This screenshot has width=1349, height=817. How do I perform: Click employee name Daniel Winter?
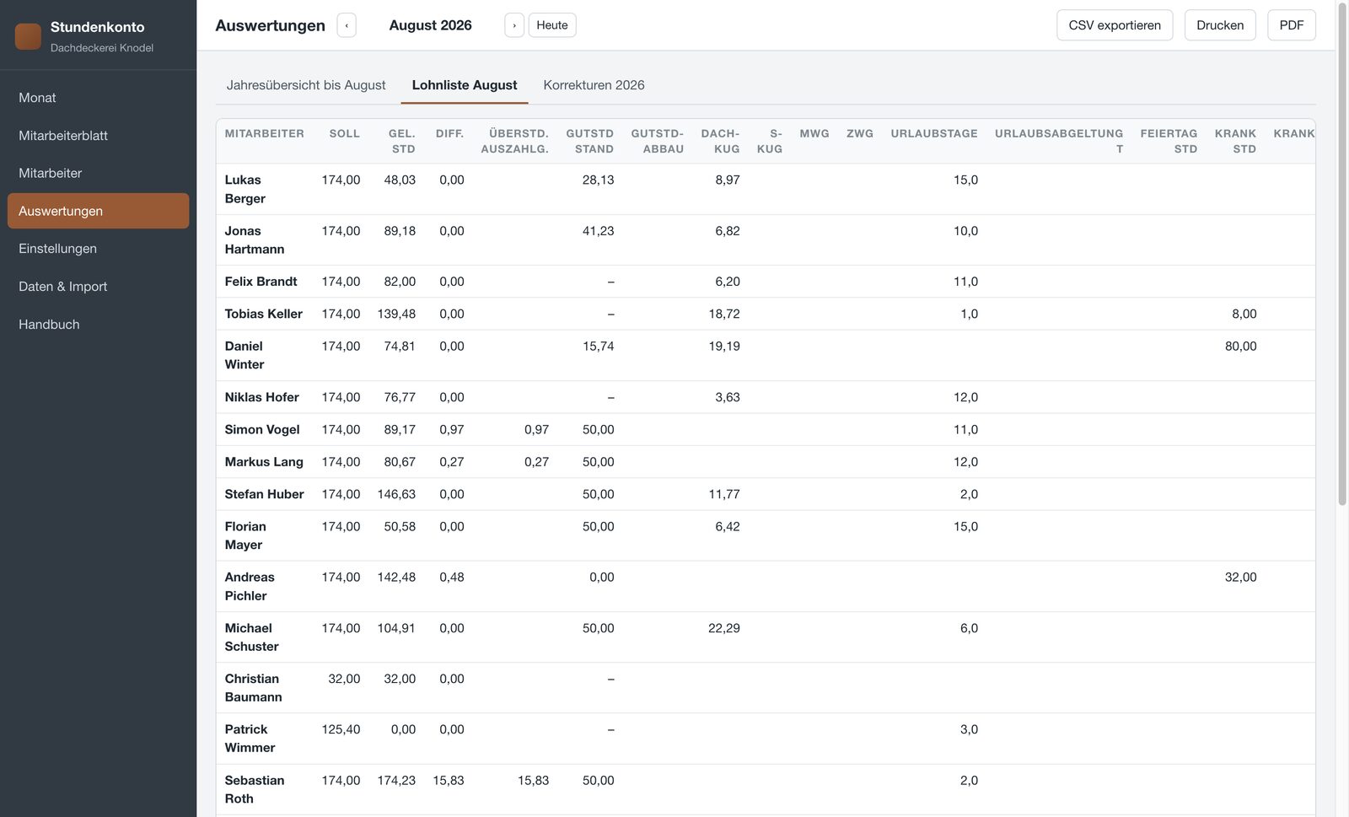245,355
